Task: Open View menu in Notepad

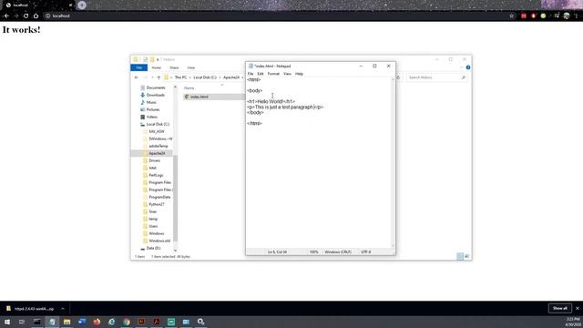Action: tap(287, 74)
